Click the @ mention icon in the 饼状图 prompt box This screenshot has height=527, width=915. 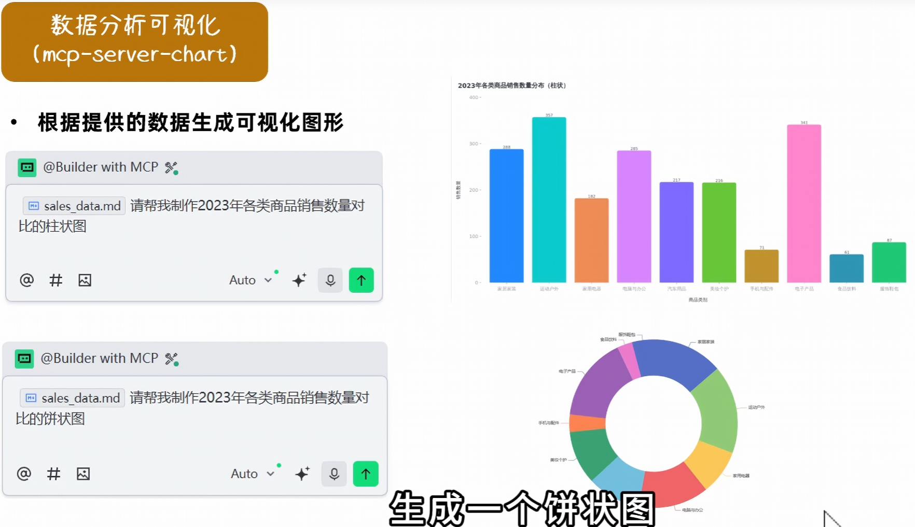coord(24,474)
